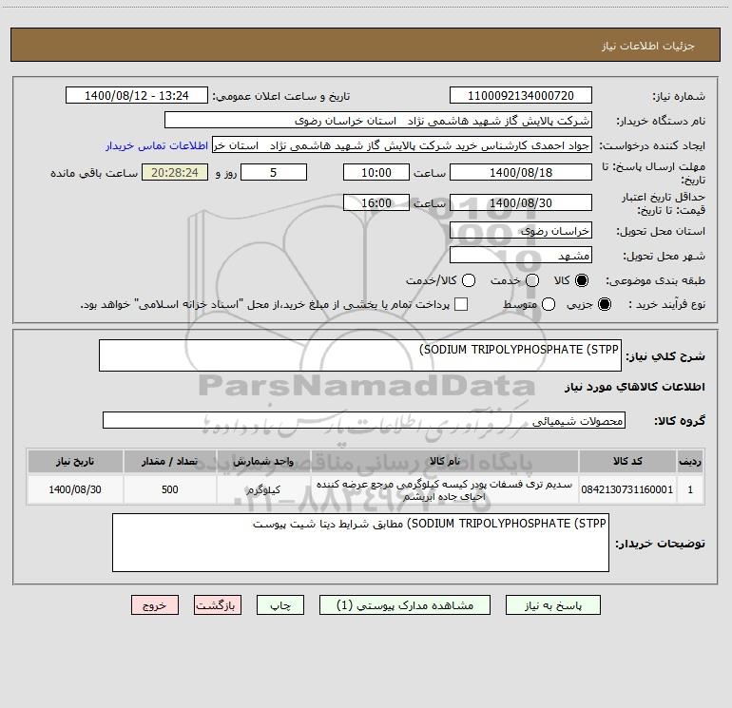Select the خدمت radio button

[x=532, y=280]
